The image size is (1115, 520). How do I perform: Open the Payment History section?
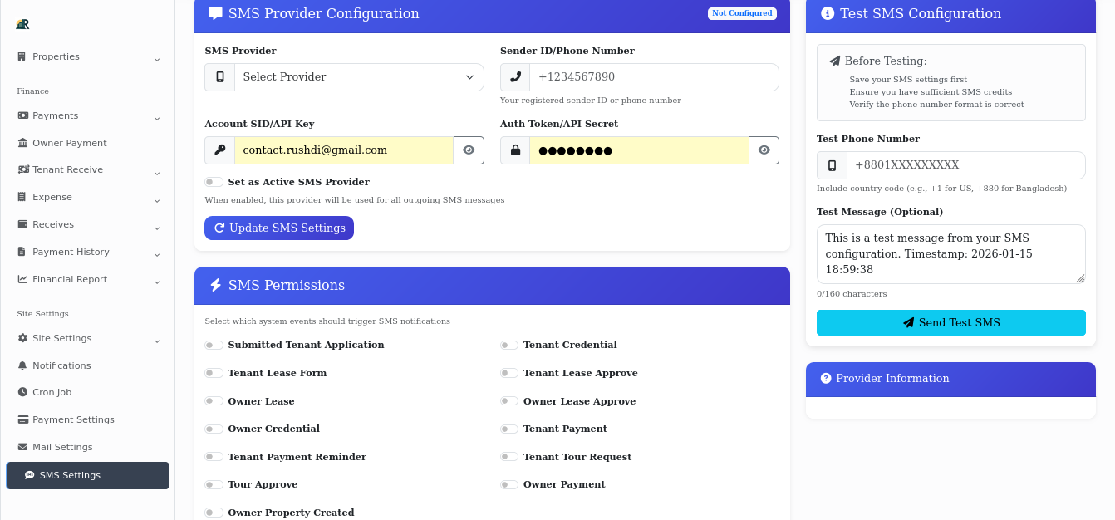71,252
